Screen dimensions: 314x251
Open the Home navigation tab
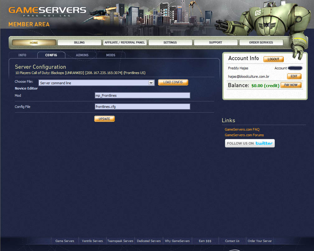34,43
